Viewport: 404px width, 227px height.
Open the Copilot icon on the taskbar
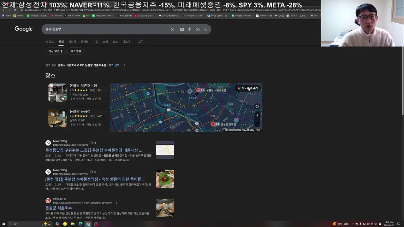tap(57, 224)
